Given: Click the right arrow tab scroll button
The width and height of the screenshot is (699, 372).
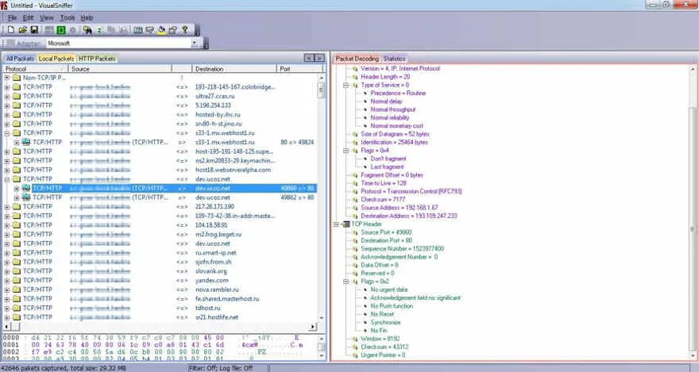Looking at the screenshot, I should pos(319,58).
